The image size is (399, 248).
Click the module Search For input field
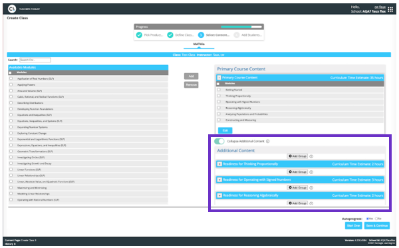pyautogui.click(x=35, y=60)
